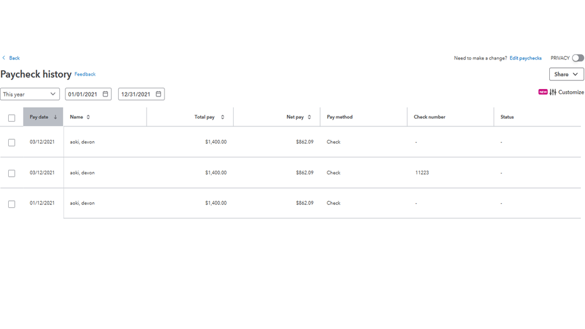Viewport: 585px width, 329px height.
Task: Click the Pay method column header
Action: click(x=340, y=117)
